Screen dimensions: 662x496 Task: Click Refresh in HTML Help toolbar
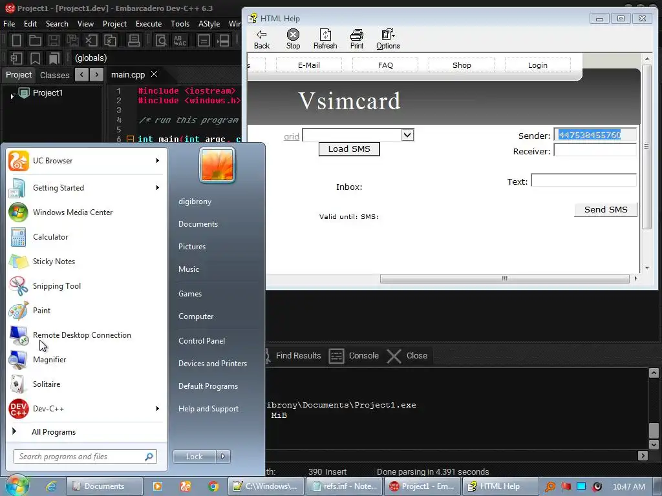coord(325,39)
